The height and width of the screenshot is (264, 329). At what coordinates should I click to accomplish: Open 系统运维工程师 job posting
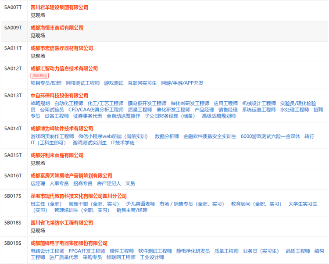coord(259,110)
